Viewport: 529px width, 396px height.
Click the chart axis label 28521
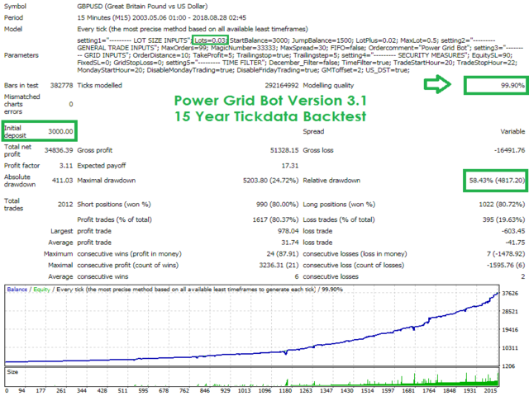click(x=510, y=312)
